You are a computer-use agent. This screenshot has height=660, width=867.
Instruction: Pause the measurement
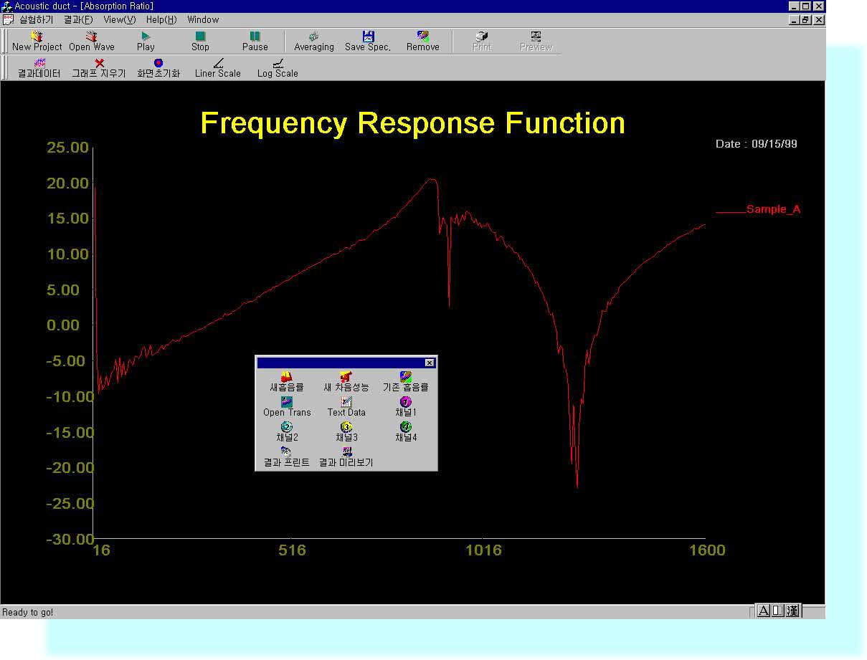255,41
